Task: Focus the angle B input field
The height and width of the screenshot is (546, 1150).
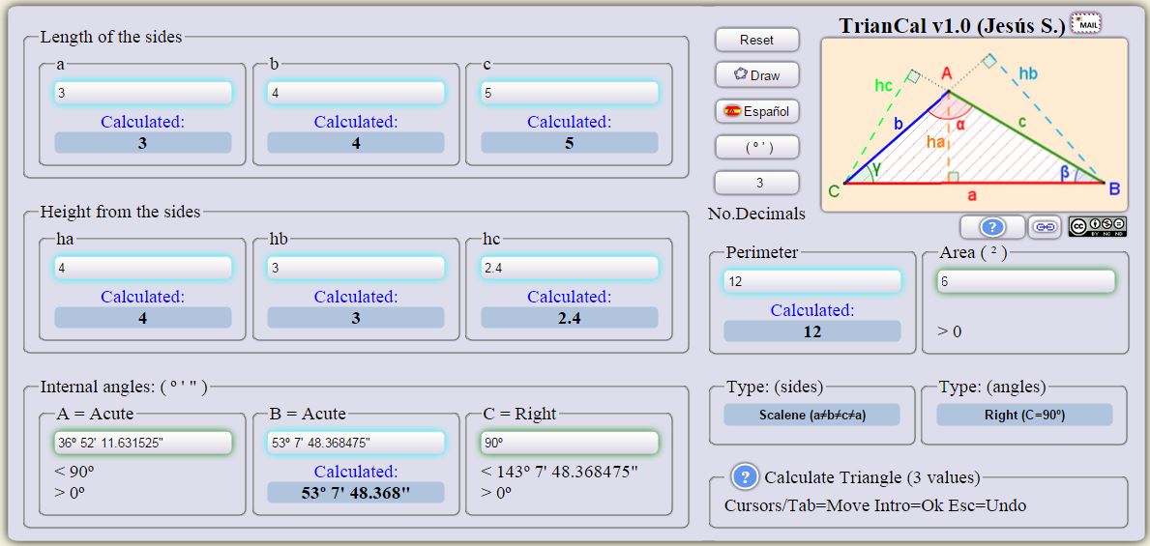Action: coord(356,443)
